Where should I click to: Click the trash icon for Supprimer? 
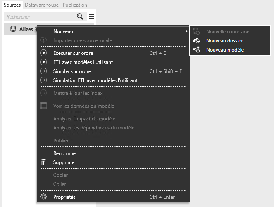tap(44, 162)
